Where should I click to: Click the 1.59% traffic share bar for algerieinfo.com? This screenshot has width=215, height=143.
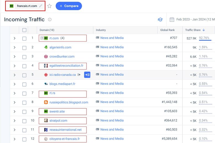pyautogui.click(x=206, y=50)
